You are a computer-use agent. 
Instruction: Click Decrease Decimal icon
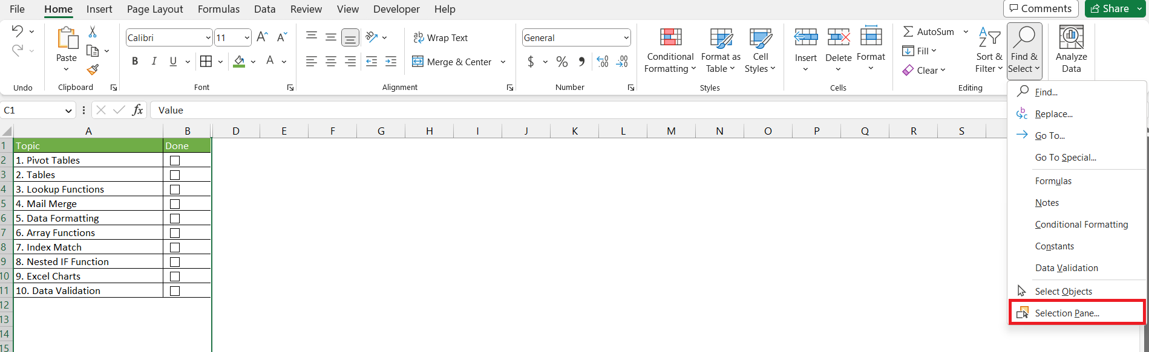coord(622,62)
